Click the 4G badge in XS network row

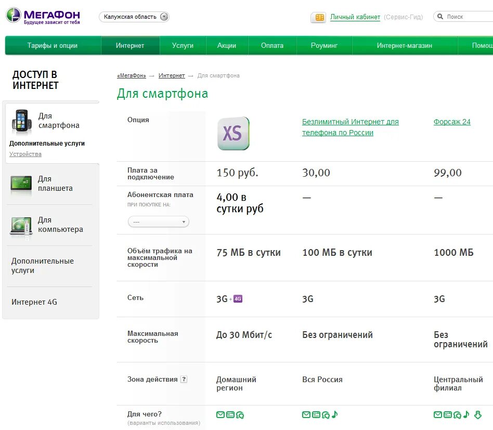[x=238, y=298]
